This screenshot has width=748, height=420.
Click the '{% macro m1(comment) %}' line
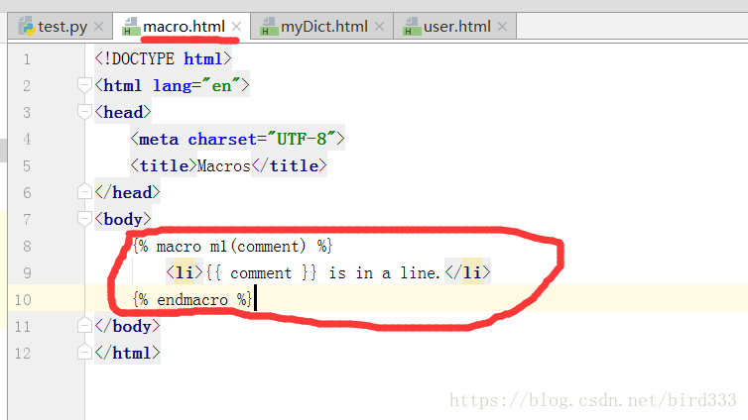point(232,247)
